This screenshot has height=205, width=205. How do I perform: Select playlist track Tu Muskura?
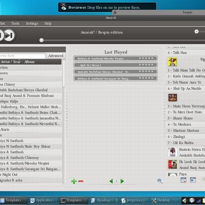(x=186, y=125)
